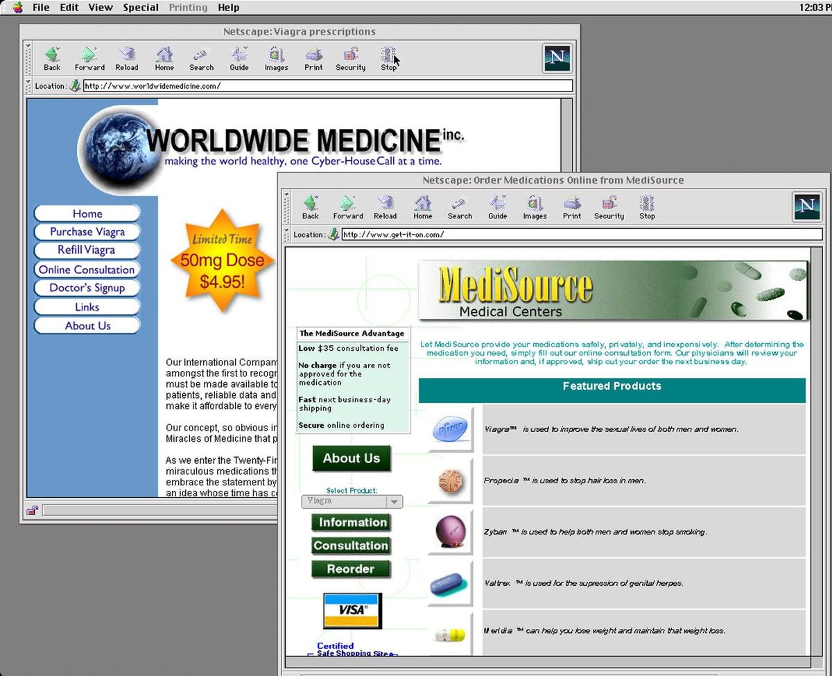
Task: Click the Netscape N logo in the Viagra prescriptions window
Action: (x=557, y=58)
